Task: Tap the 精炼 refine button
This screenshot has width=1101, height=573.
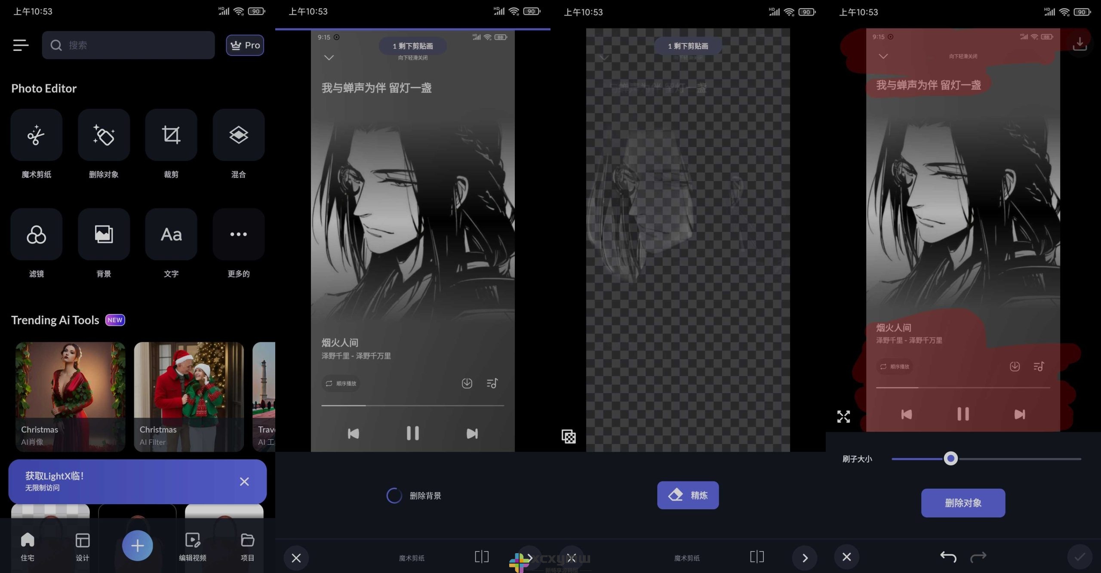Action: pos(687,495)
